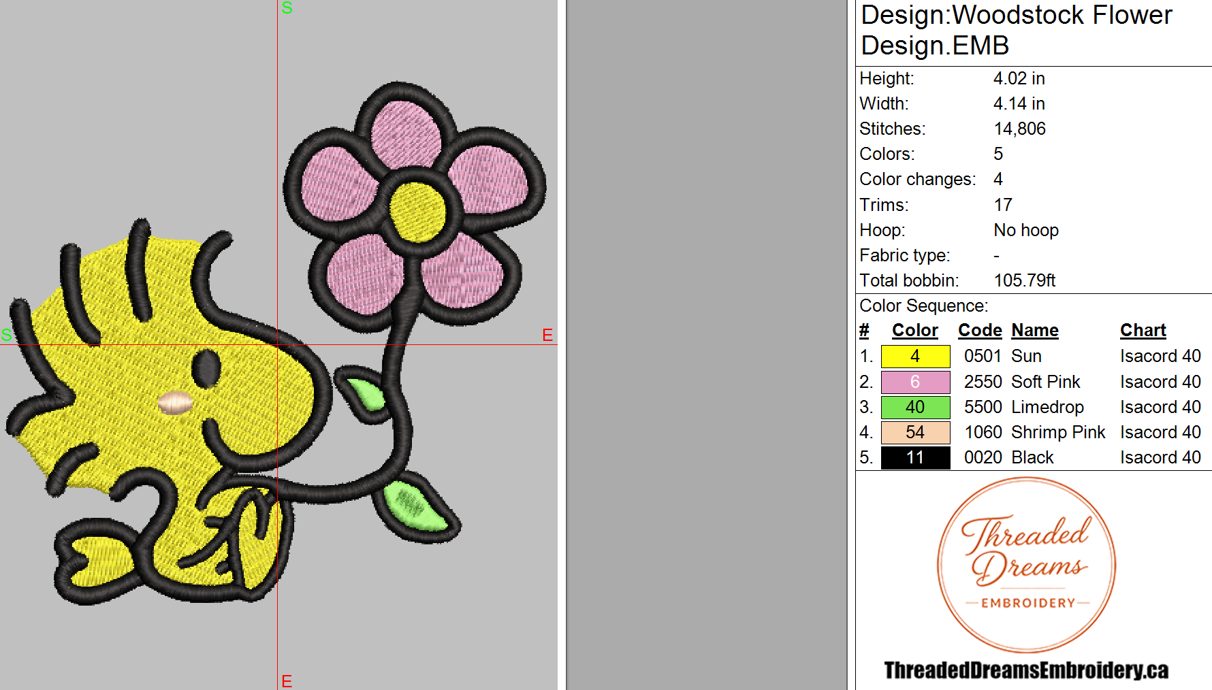The height and width of the screenshot is (690, 1212).
Task: Click the Soft Pink color swatch numbered 6
Action: (915, 382)
